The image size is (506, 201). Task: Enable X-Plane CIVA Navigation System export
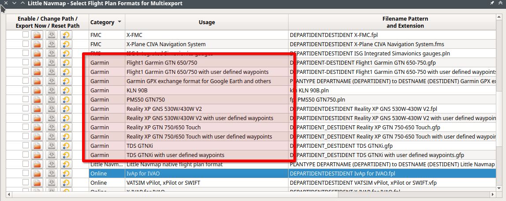(26, 44)
